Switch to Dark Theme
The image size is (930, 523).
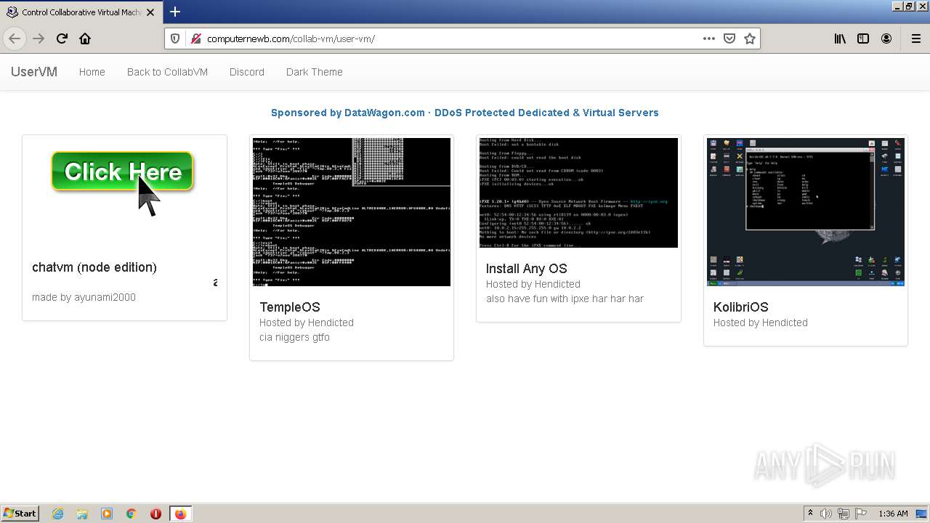pos(315,72)
